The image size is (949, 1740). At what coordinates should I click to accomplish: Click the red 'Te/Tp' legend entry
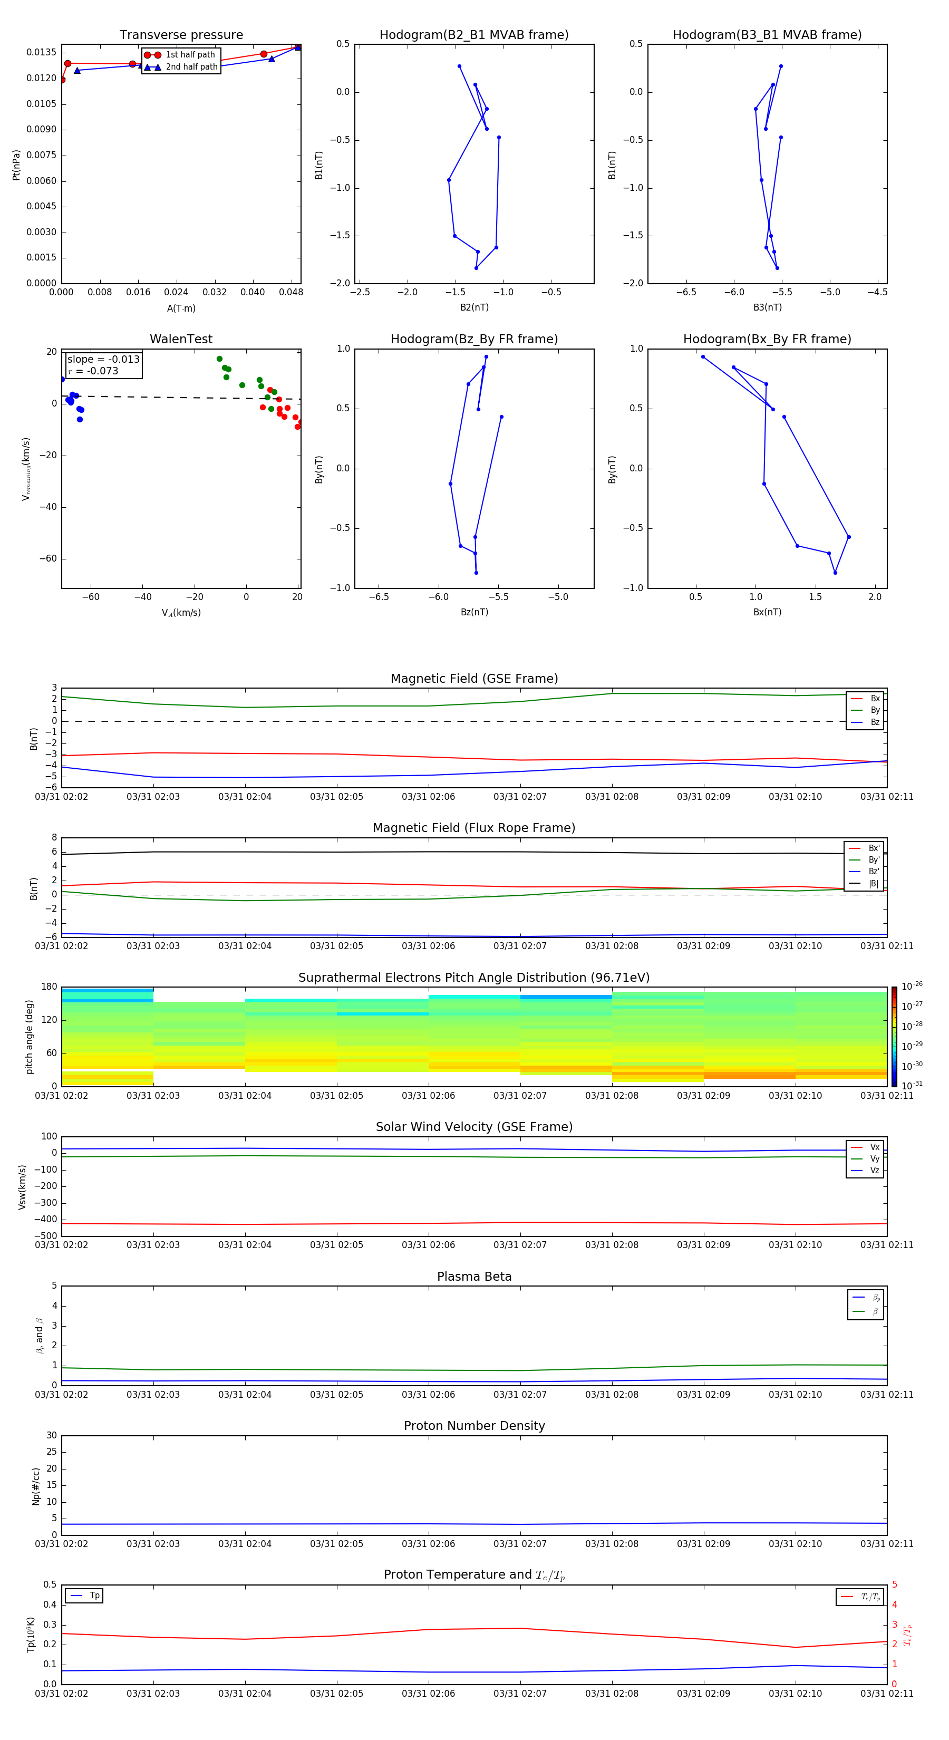click(860, 1597)
